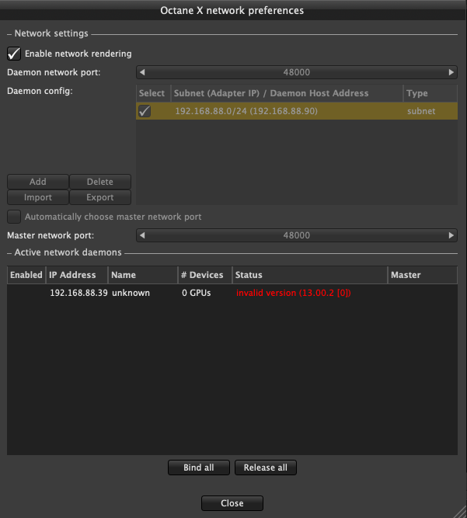
Task: Click the Add daemon button
Action: [38, 182]
